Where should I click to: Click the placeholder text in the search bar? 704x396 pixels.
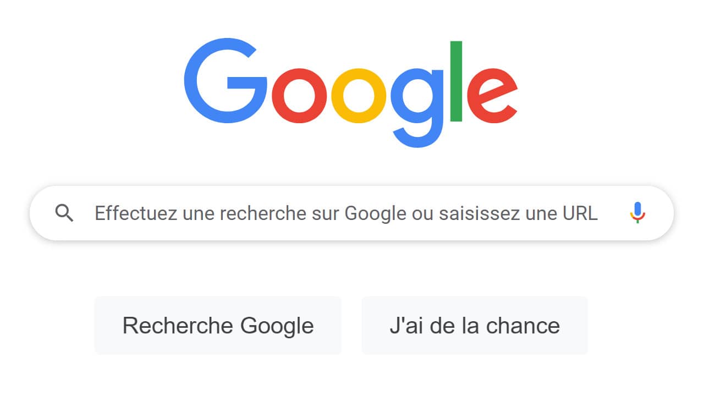(345, 213)
